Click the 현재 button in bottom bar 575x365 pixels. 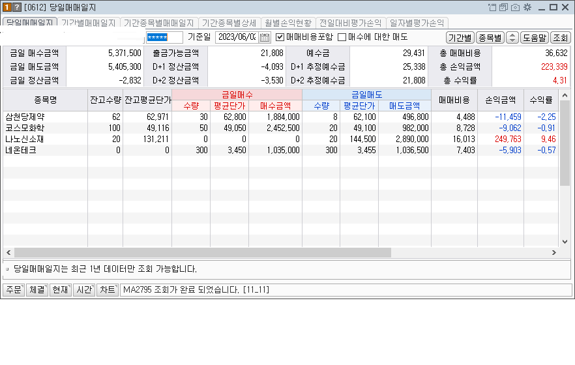pyautogui.click(x=61, y=290)
